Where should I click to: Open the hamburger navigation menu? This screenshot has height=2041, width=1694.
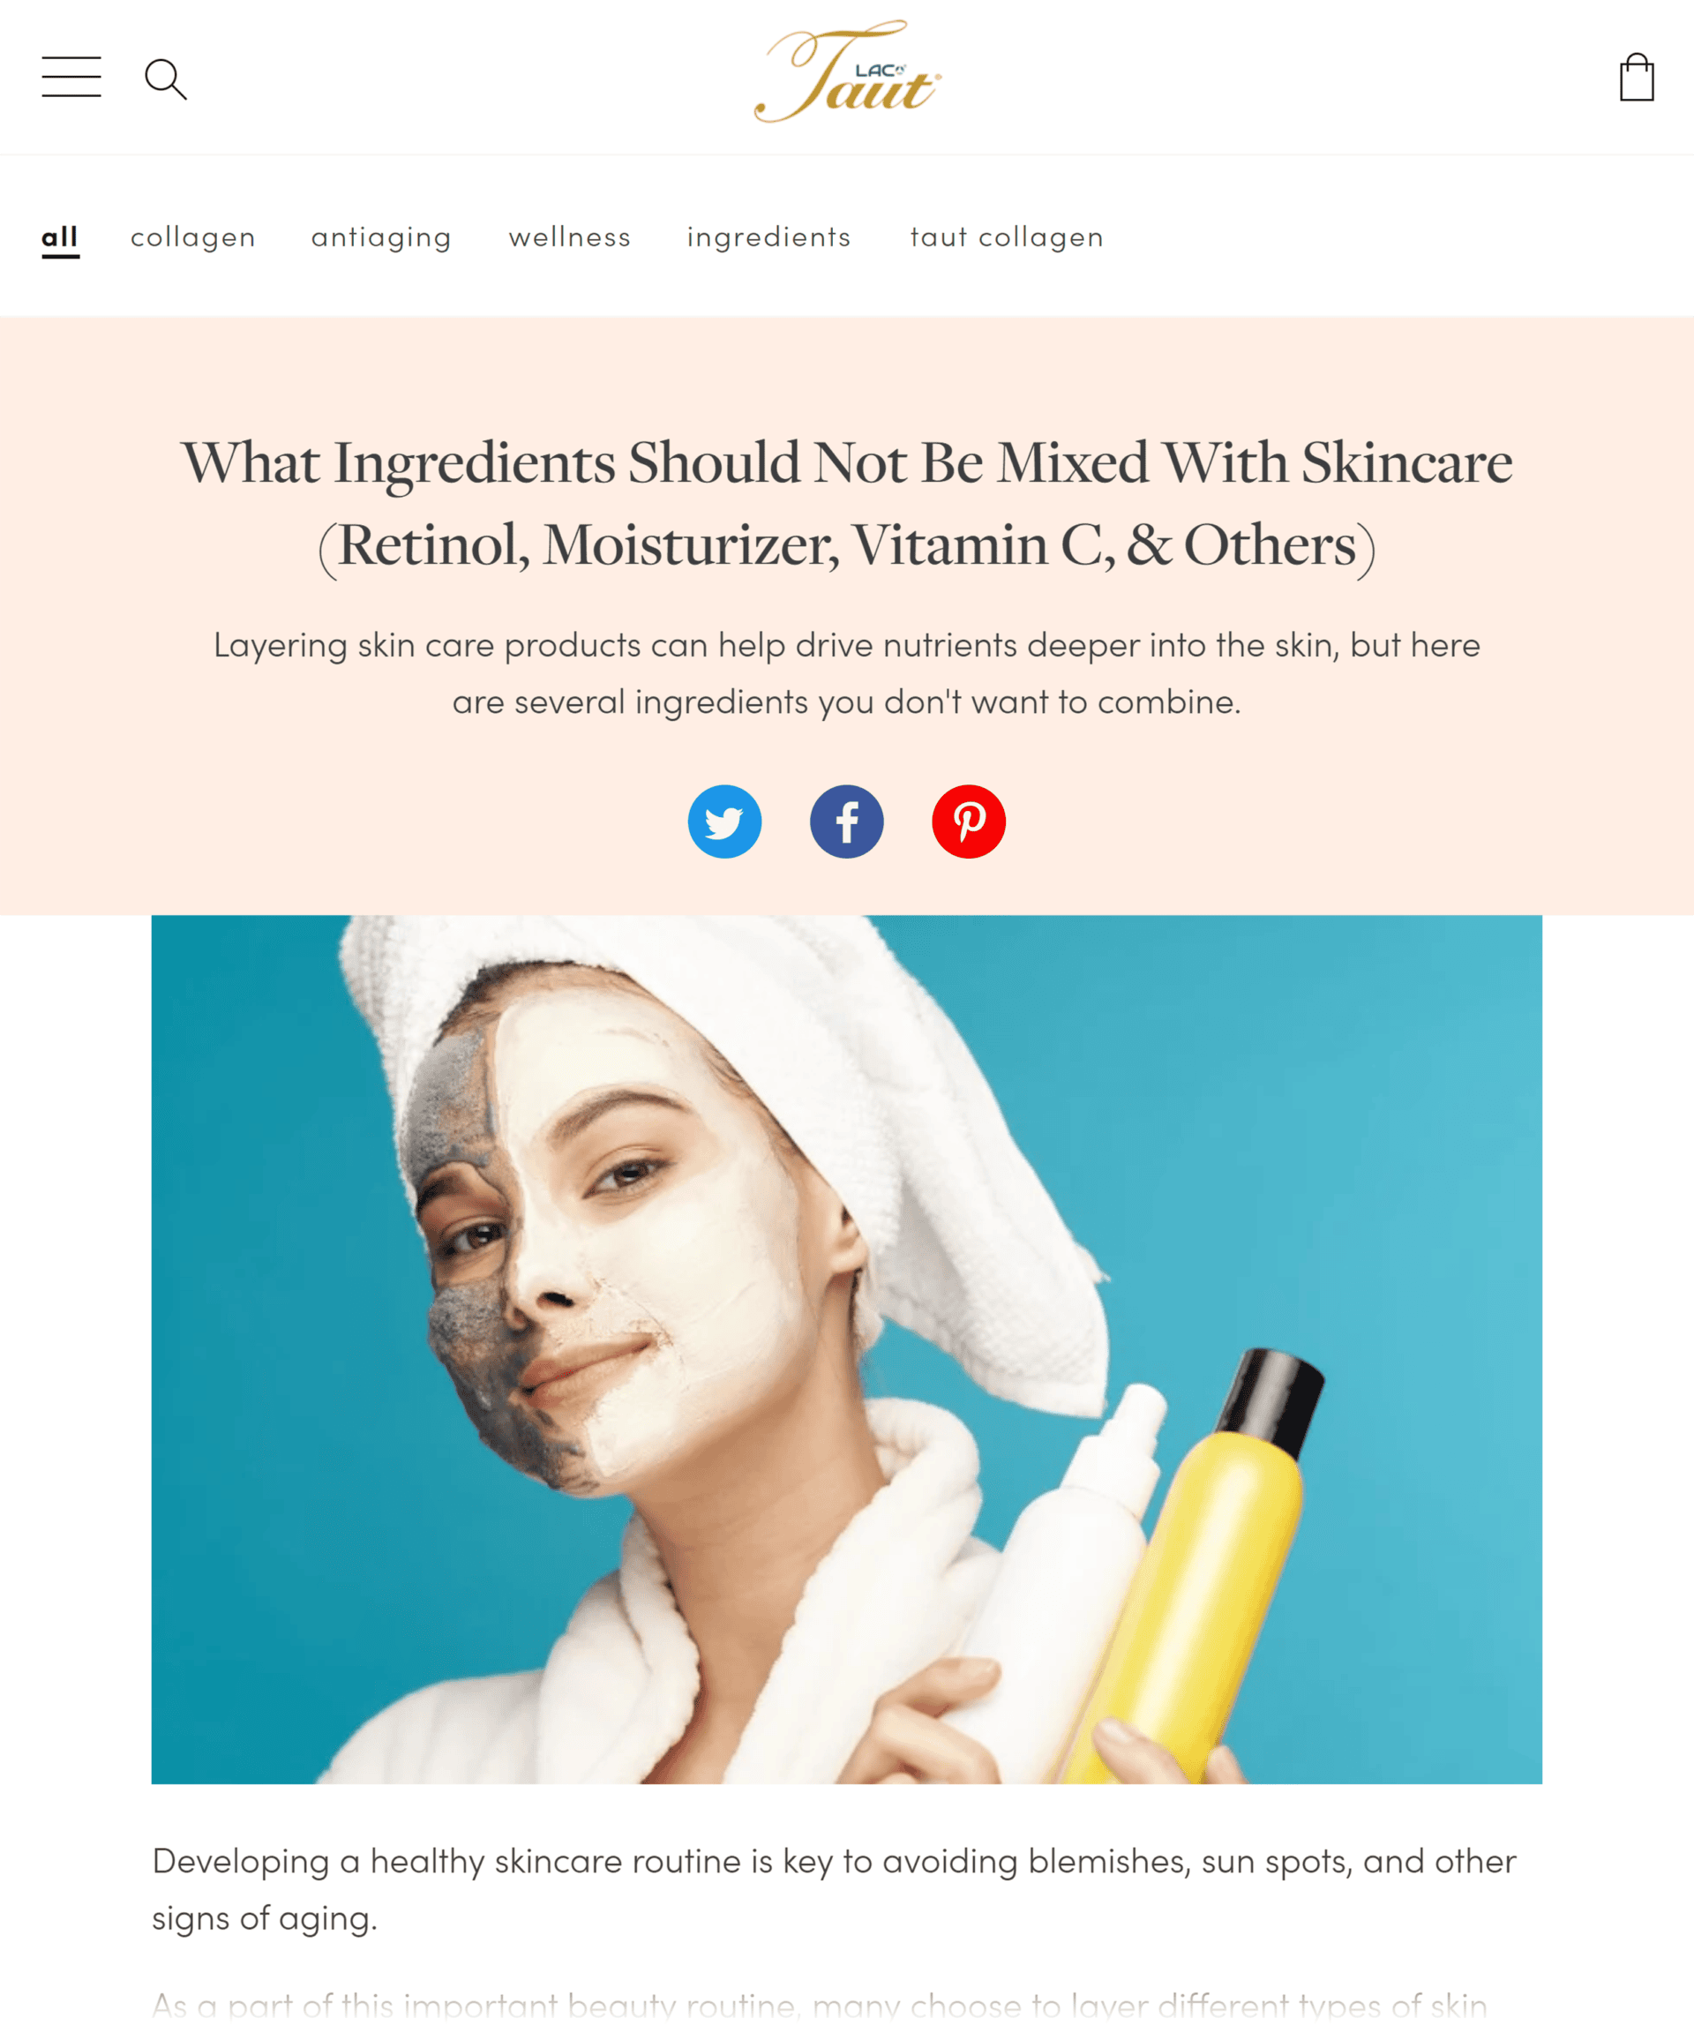[71, 77]
